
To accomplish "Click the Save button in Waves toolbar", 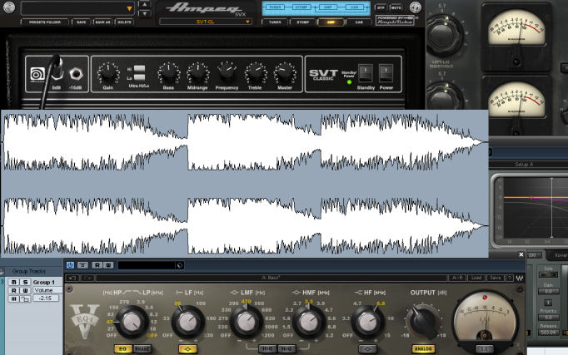I will [496, 278].
